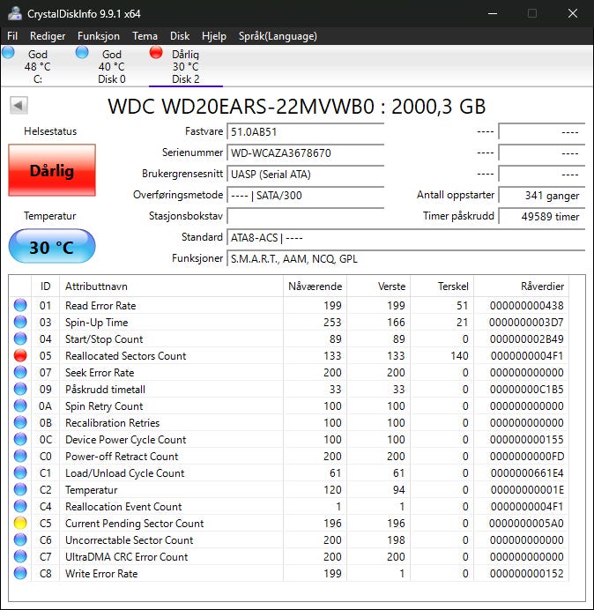The width and height of the screenshot is (594, 610).
Task: Click the red indicator beside Reallocated Sectors Count
Action: pos(20,355)
